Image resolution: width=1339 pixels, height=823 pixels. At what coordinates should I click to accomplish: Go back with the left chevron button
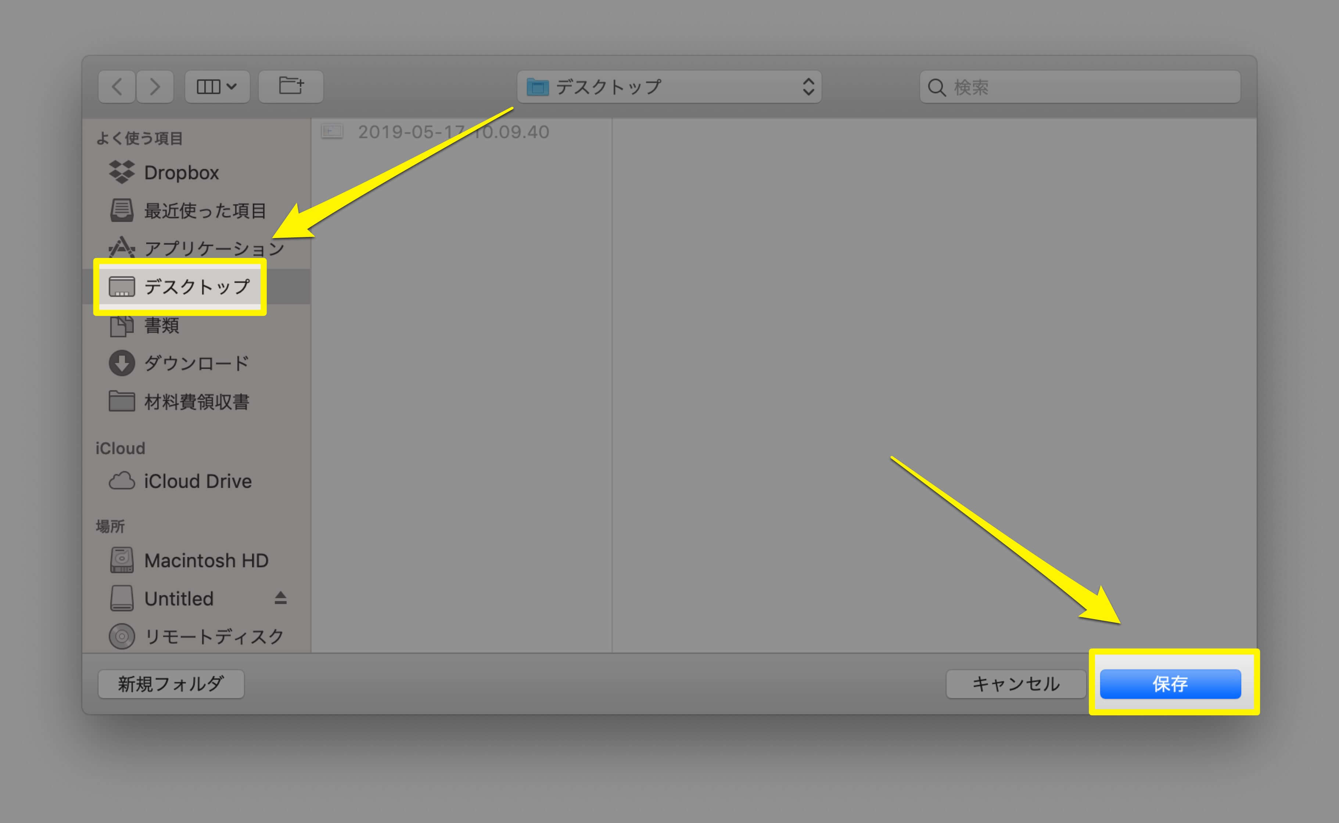point(116,87)
